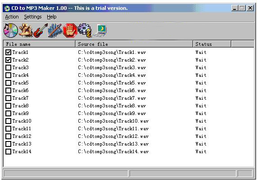Image resolution: width=257 pixels, height=181 pixels.
Task: Open the Settings menu
Action: click(x=33, y=17)
